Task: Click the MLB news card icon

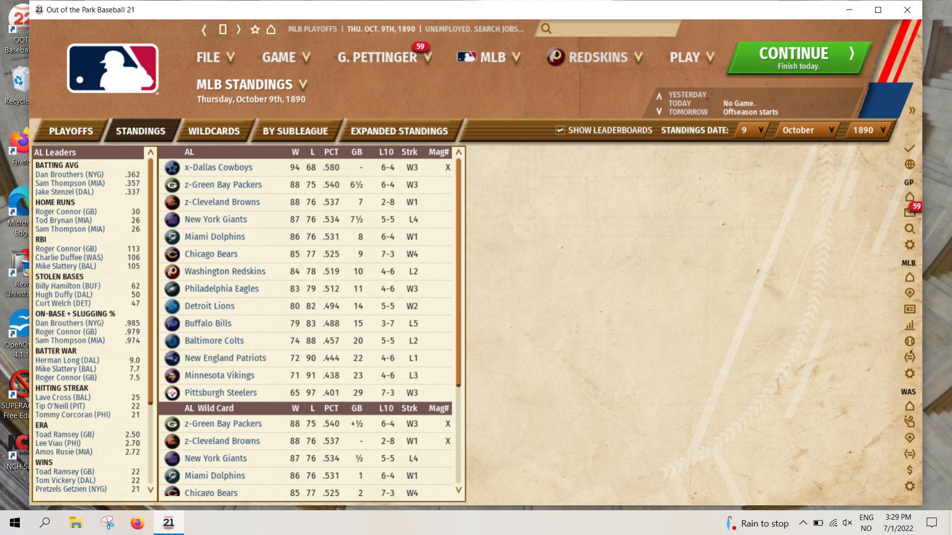Action: coord(909,309)
